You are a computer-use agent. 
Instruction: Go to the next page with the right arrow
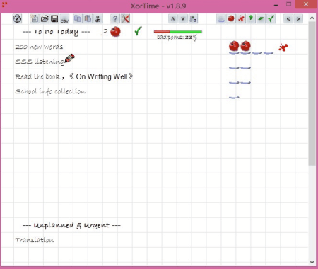(298, 18)
